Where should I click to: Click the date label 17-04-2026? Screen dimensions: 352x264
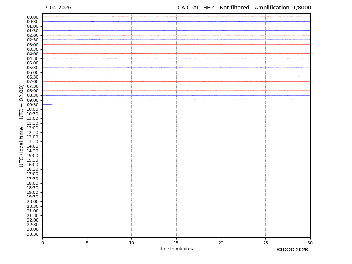tap(56, 8)
